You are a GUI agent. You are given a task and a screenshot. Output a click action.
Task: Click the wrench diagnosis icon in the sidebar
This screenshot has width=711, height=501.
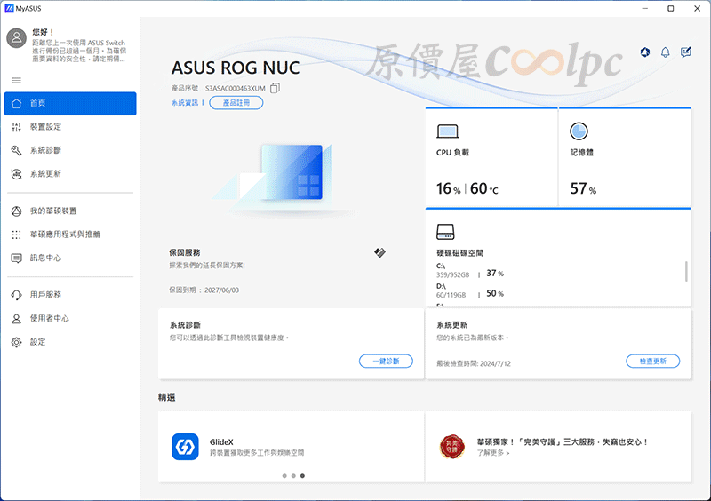[16, 150]
